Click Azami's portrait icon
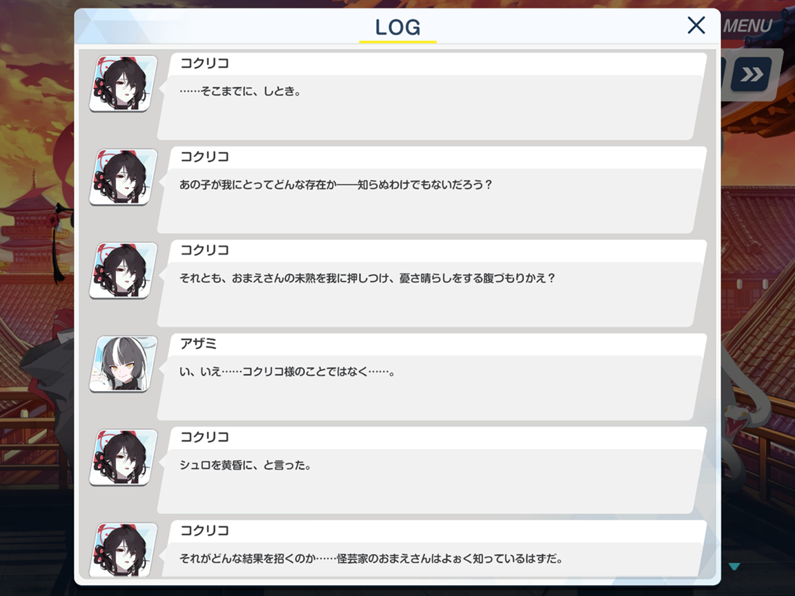Image resolution: width=795 pixels, height=596 pixels. [124, 364]
